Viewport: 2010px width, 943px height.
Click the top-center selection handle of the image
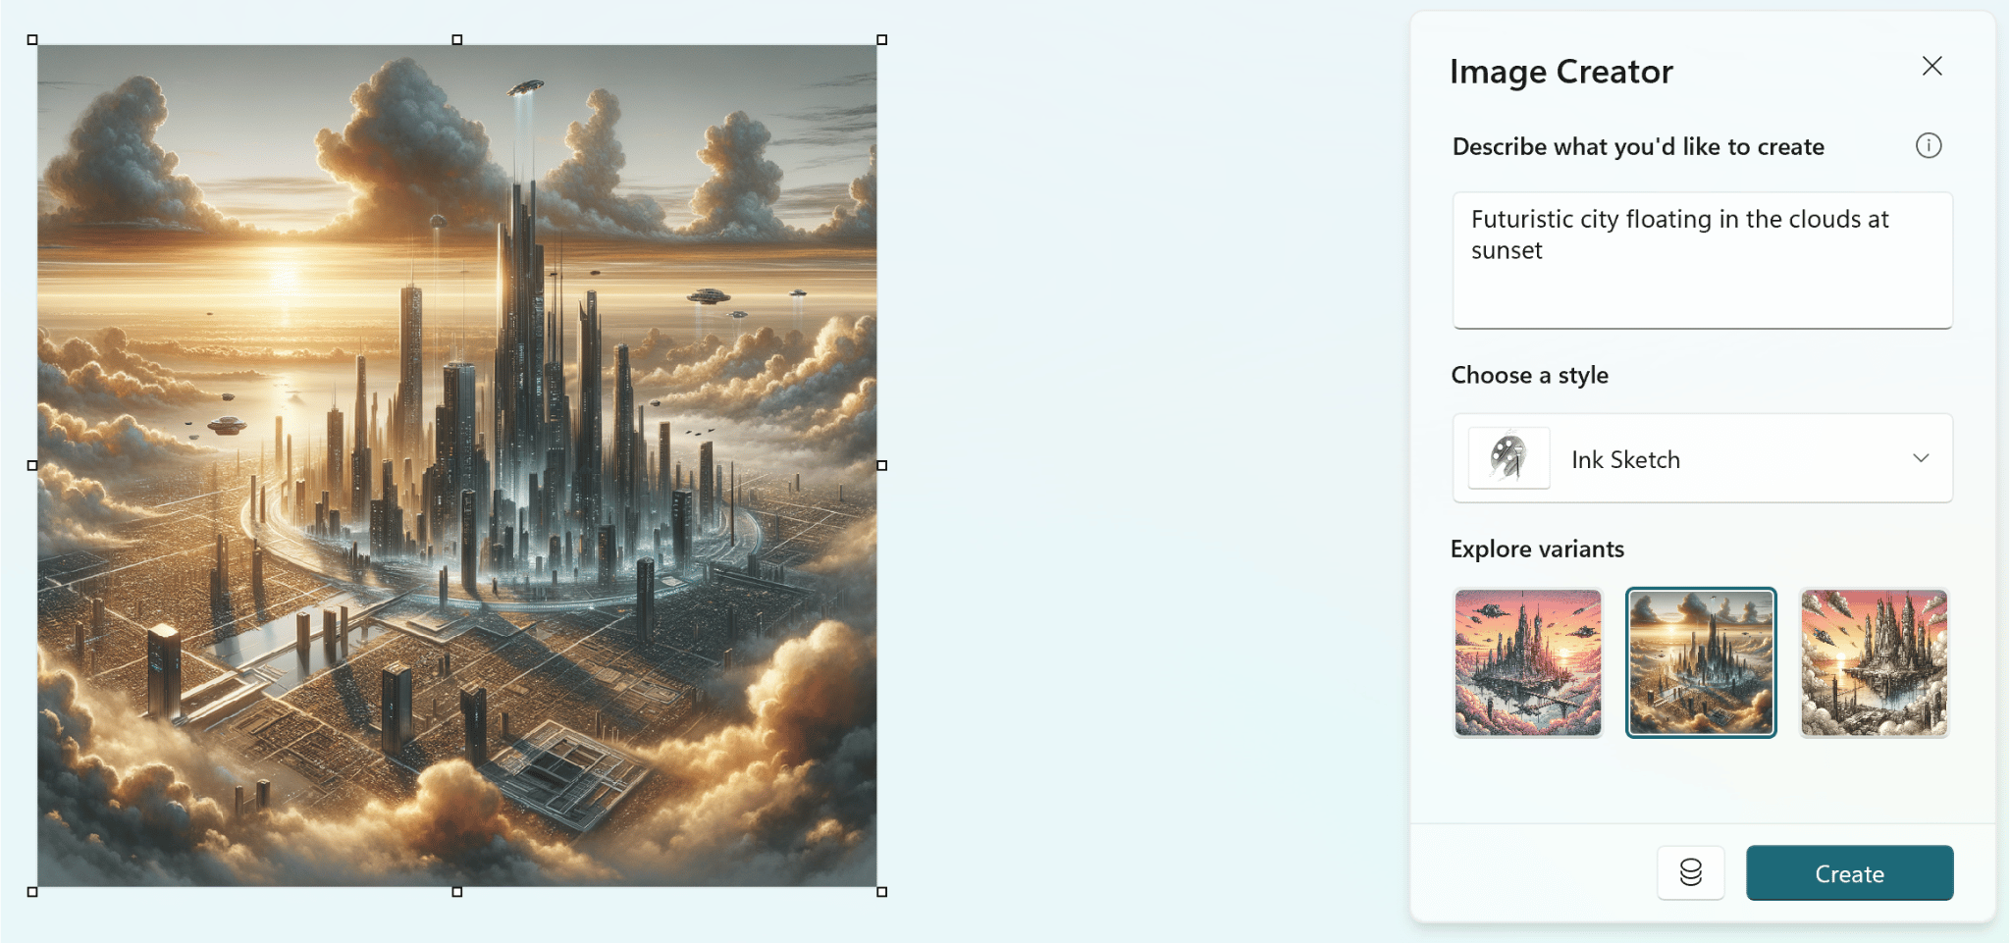[457, 40]
